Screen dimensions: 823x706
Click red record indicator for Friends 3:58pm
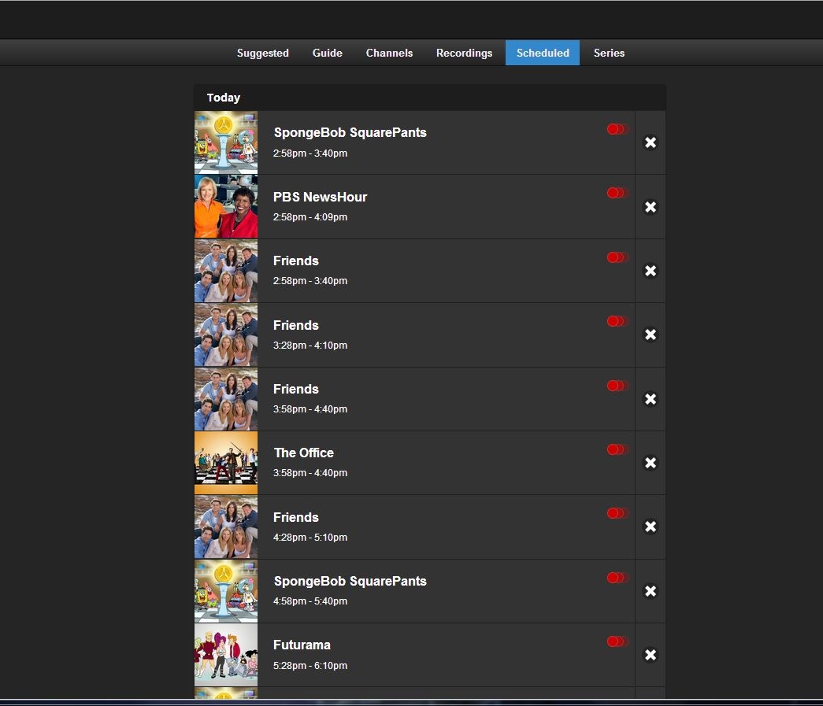point(617,386)
